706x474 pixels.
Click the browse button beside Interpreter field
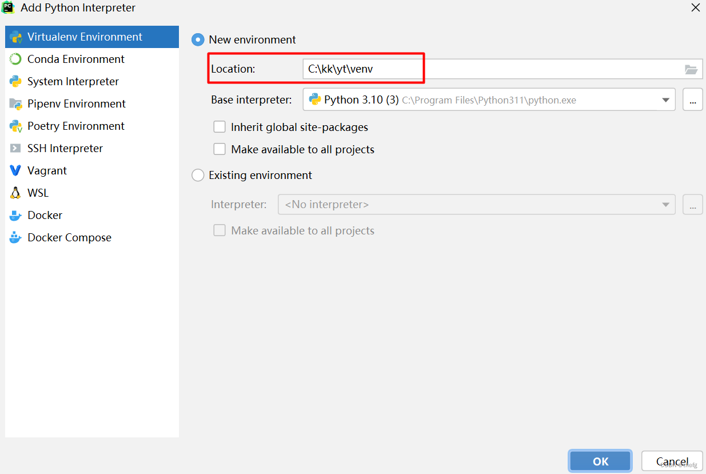point(693,205)
